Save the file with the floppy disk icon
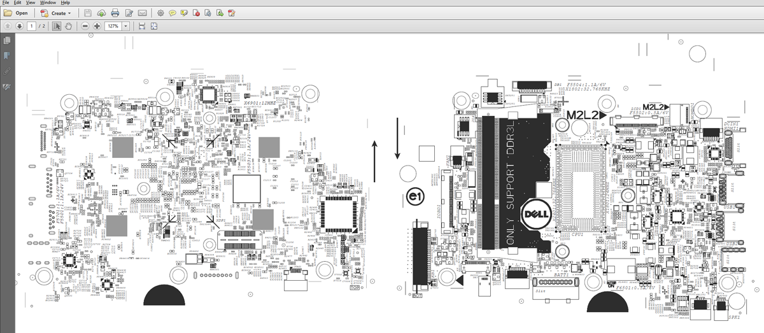Image resolution: width=764 pixels, height=333 pixels. (87, 13)
